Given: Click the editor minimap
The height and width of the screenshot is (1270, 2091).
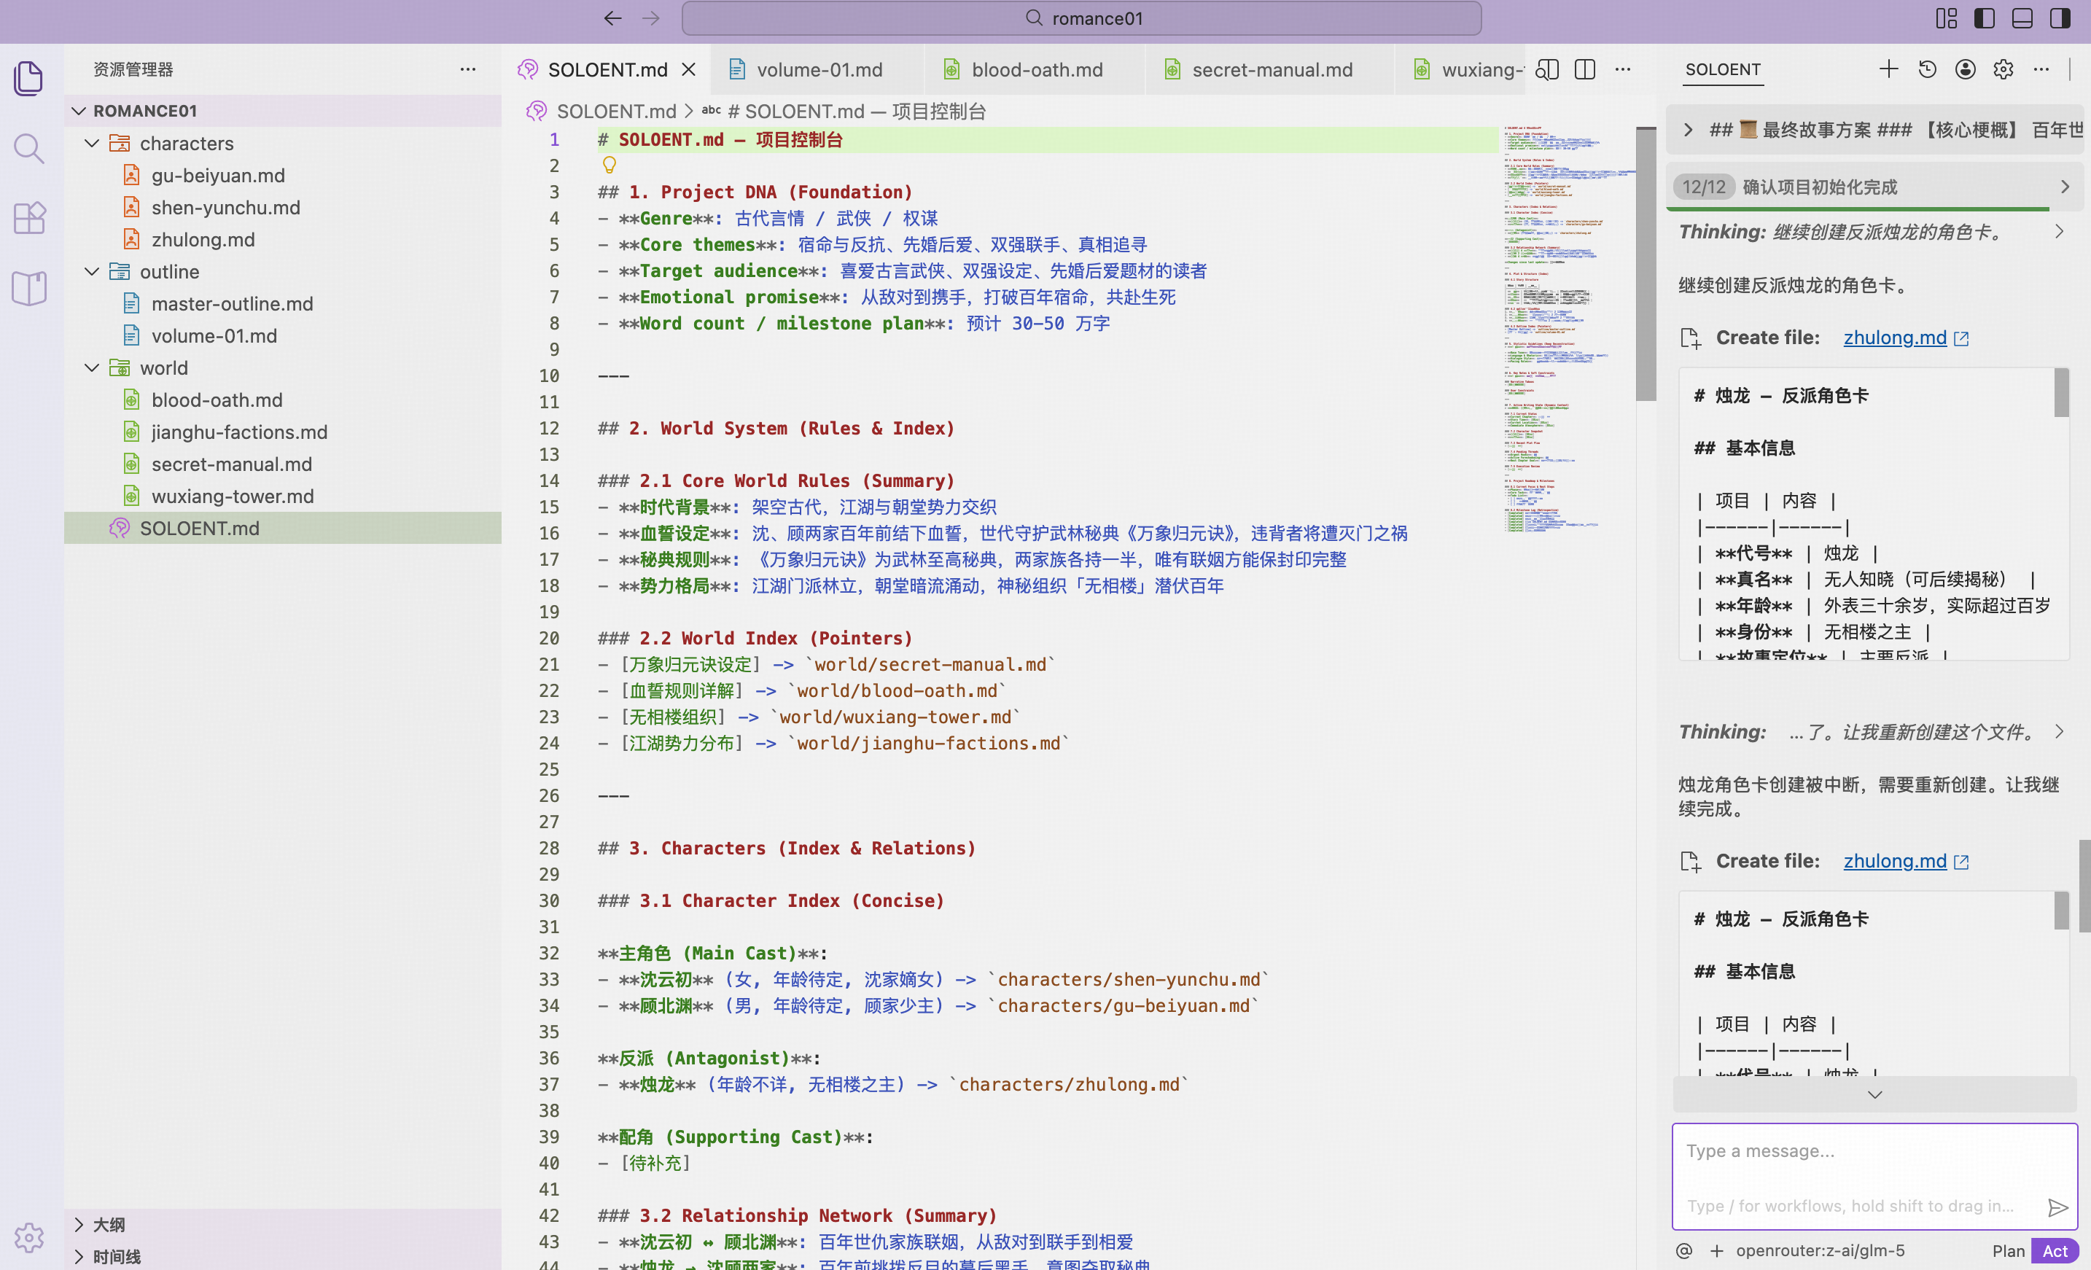Looking at the screenshot, I should pos(1568,331).
